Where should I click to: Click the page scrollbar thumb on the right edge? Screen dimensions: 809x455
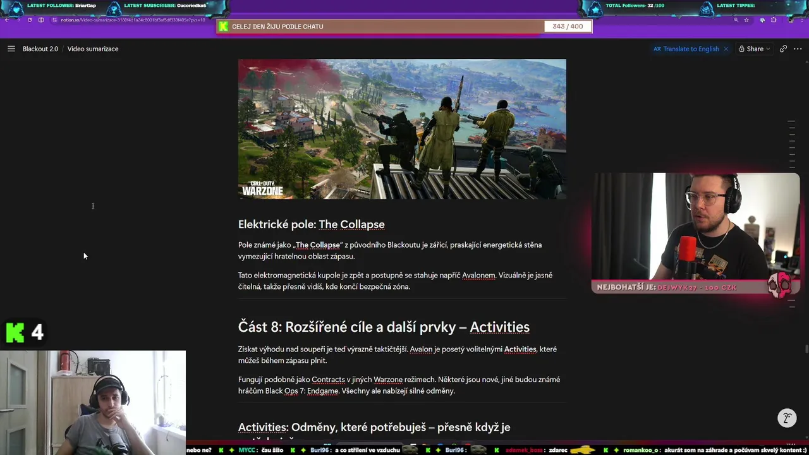(x=806, y=349)
